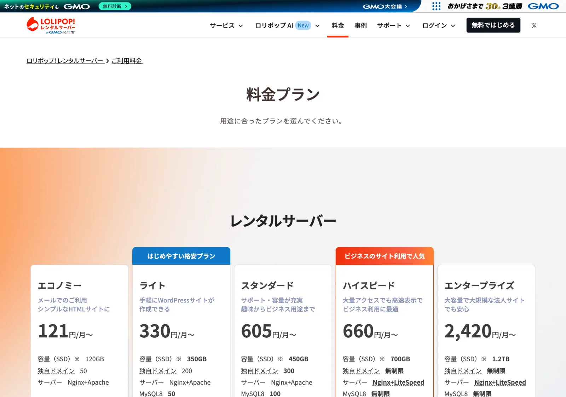Open the 料金 navigation tab

coord(338,25)
